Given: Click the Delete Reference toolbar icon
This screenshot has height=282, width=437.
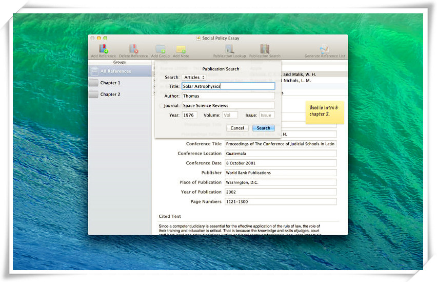Looking at the screenshot, I should 133,49.
